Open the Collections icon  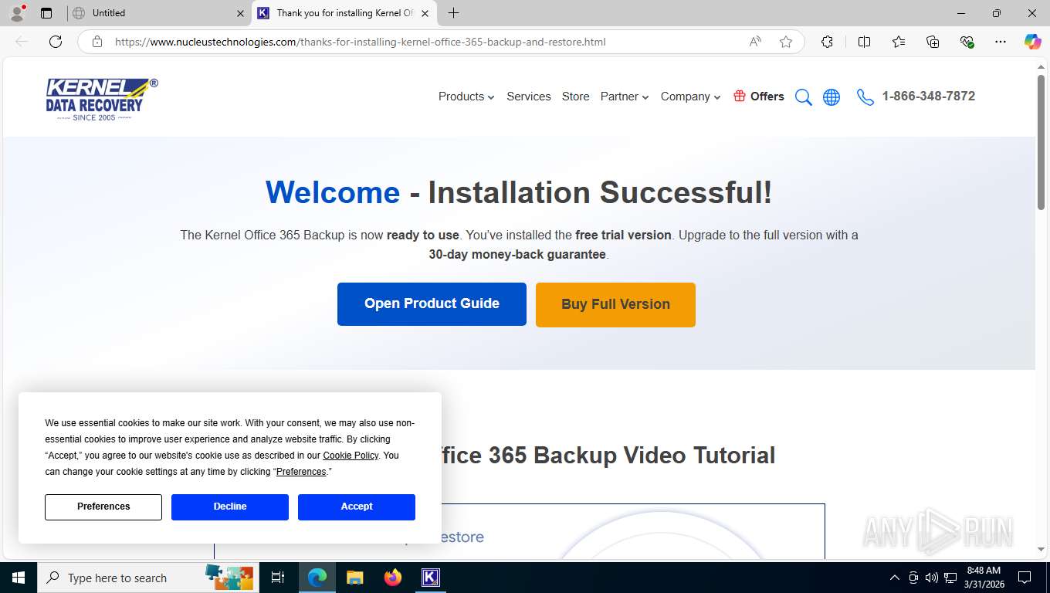coord(933,42)
